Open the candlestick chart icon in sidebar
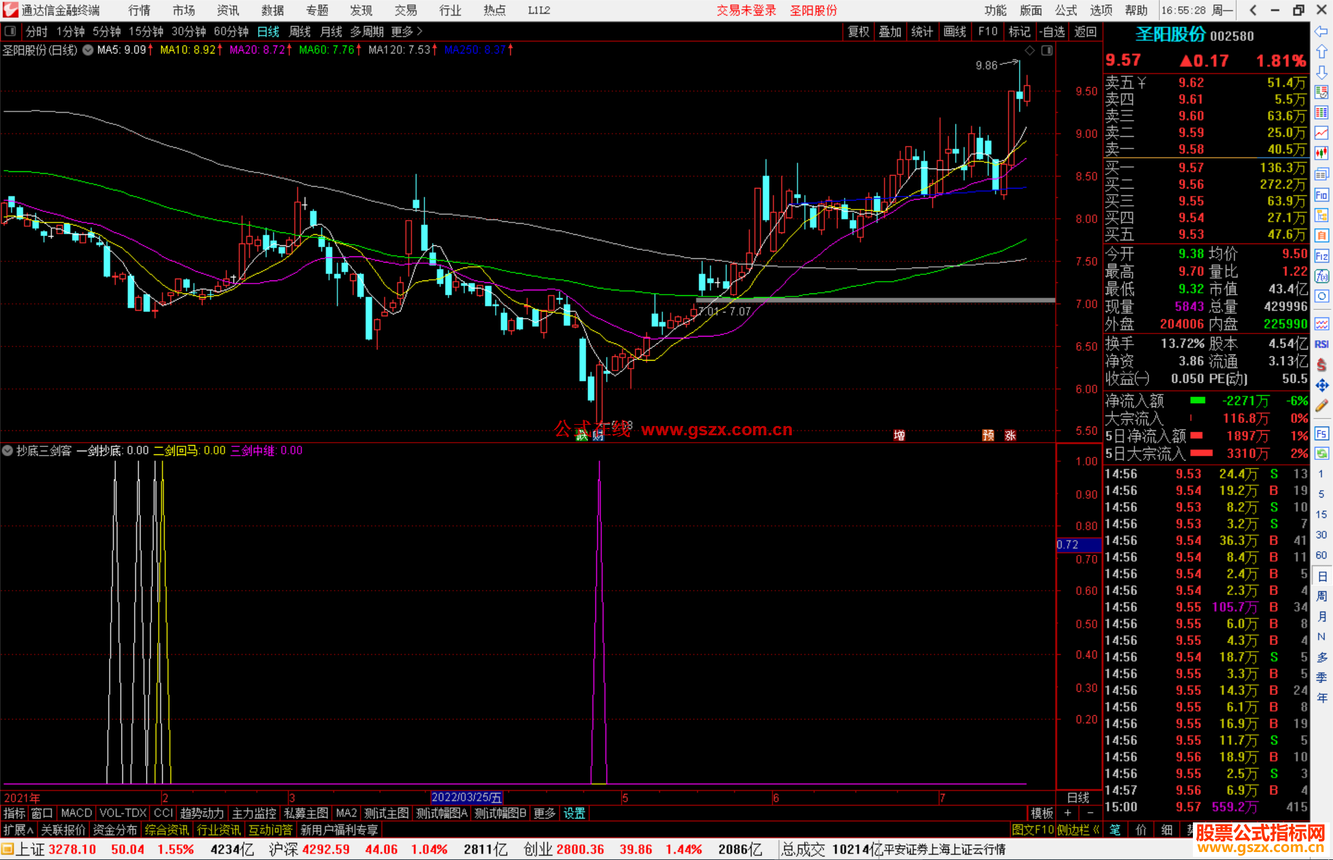 point(1321,154)
